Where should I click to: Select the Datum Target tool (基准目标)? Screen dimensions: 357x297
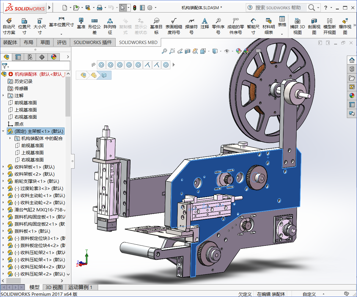coord(156,26)
